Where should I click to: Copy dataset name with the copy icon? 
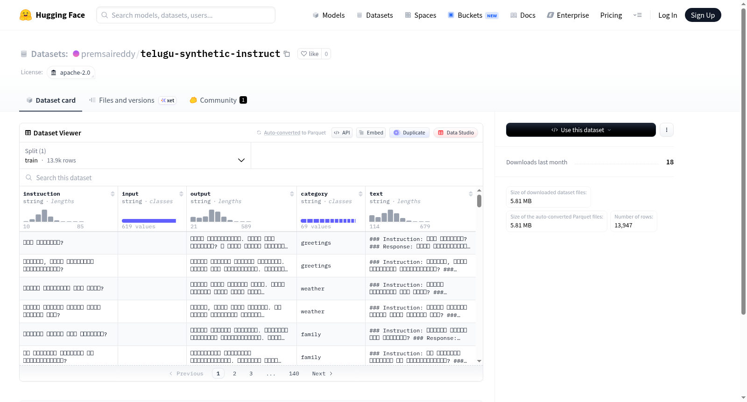pos(287,54)
